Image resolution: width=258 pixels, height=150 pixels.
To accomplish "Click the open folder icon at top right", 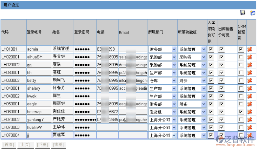I will [x=252, y=13].
